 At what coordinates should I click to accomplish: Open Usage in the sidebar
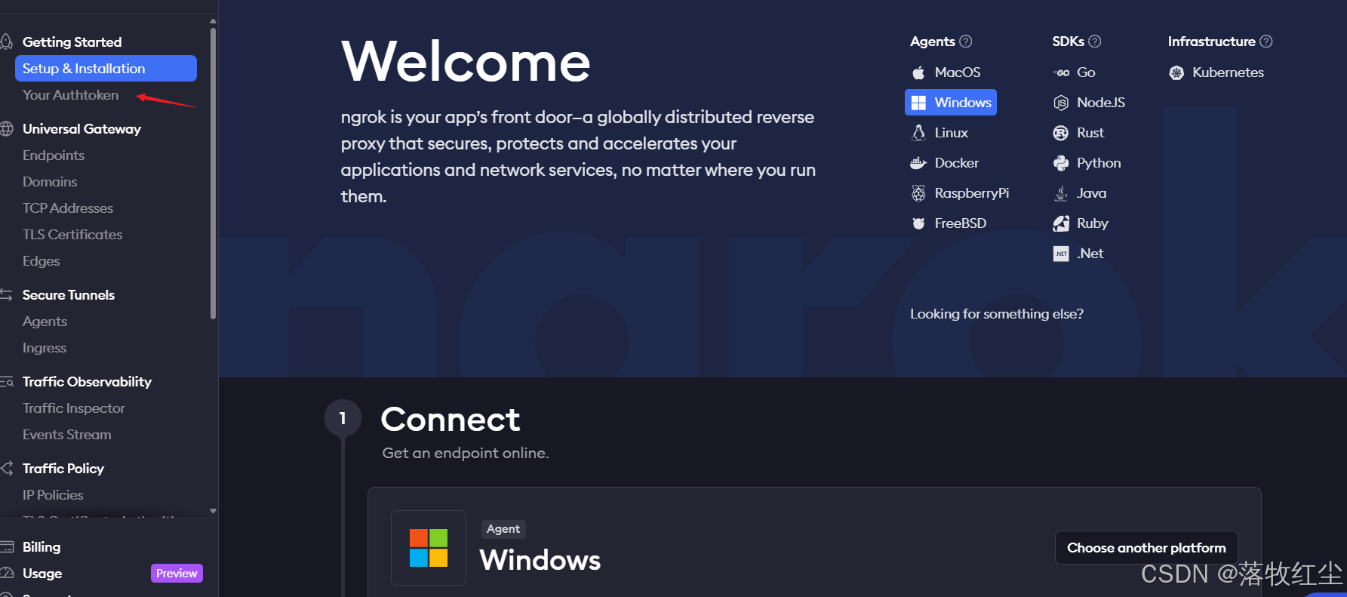pyautogui.click(x=42, y=574)
